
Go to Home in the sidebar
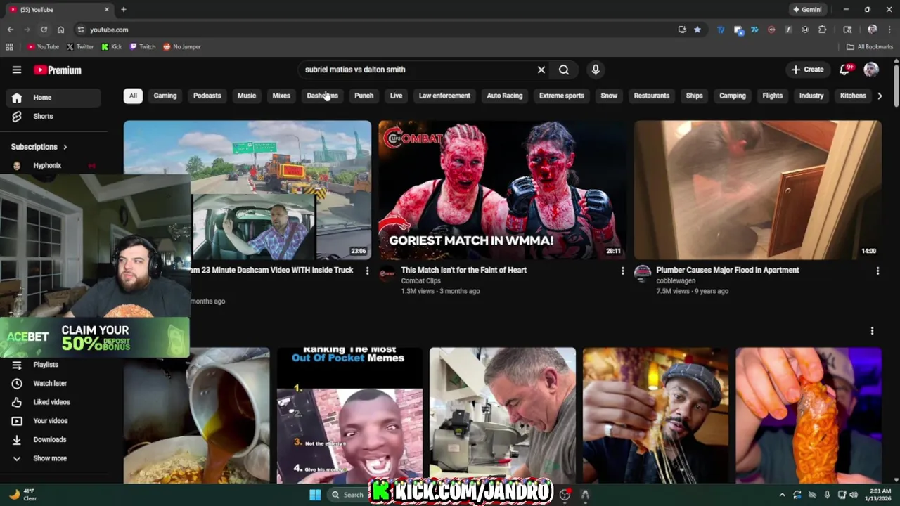coord(53,98)
